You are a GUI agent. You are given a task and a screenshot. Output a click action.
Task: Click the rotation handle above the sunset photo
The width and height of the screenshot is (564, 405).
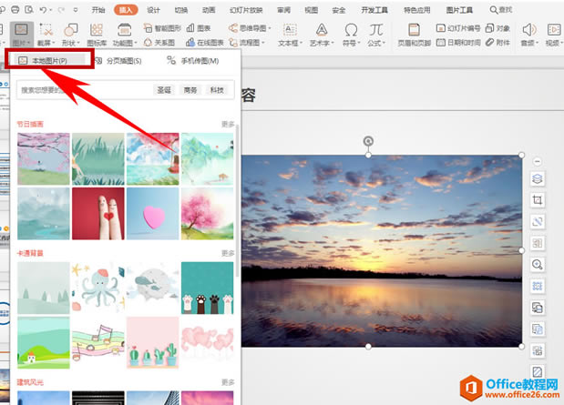pos(368,141)
